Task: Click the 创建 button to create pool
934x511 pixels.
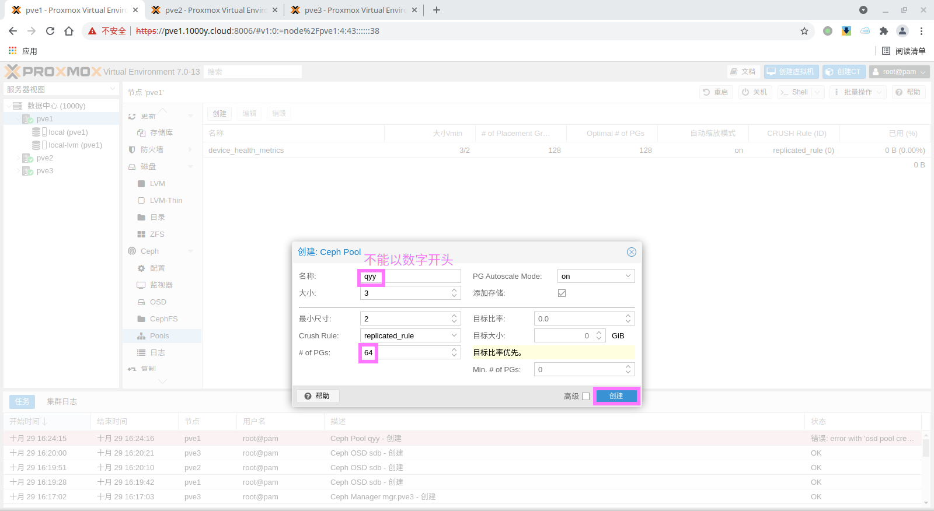Action: 616,396
